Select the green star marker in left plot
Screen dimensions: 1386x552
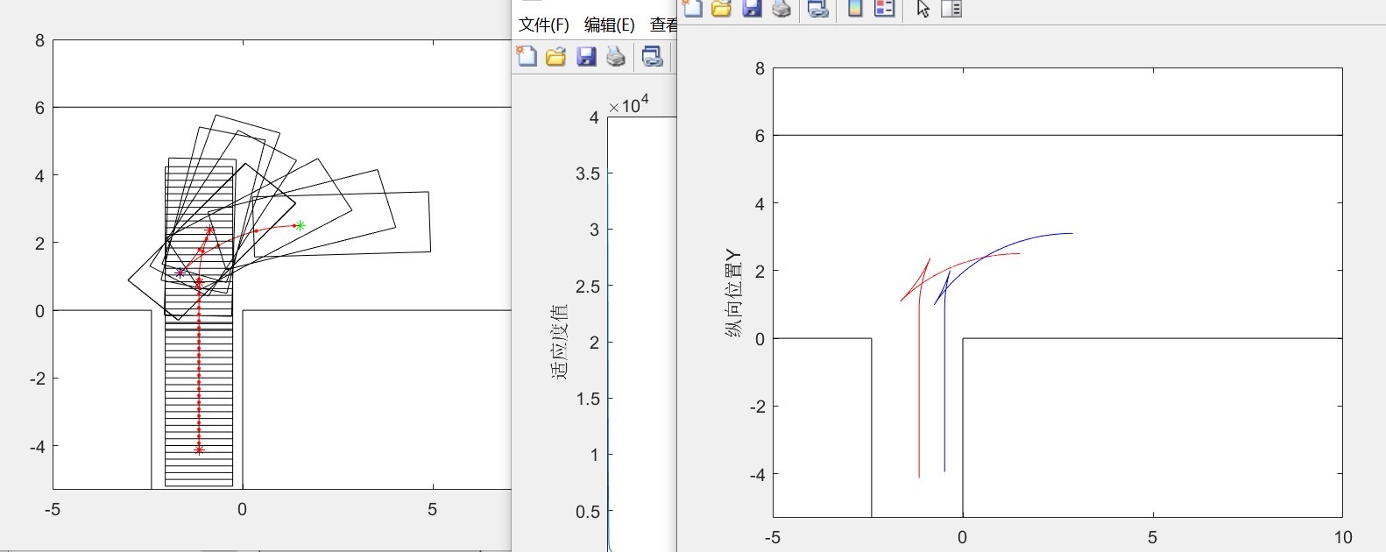301,225
